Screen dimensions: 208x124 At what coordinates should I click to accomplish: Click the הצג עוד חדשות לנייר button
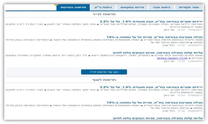point(104,72)
